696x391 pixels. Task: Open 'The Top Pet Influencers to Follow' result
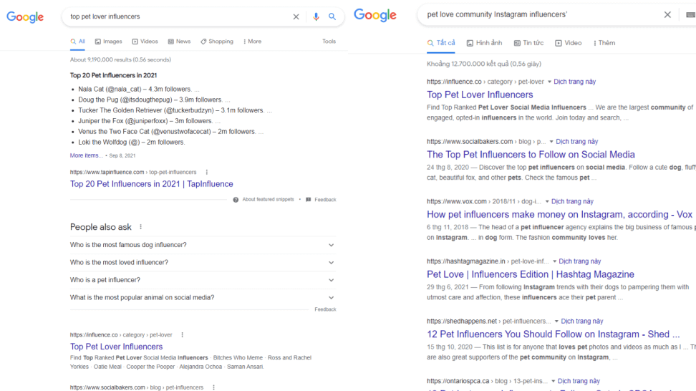pyautogui.click(x=531, y=155)
